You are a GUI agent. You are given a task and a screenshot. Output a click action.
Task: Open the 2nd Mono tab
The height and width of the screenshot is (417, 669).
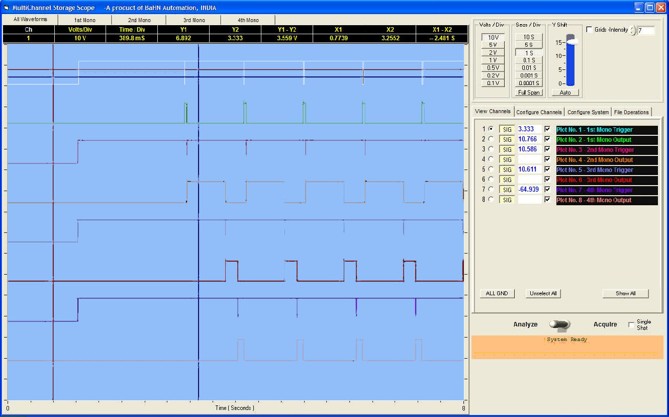(139, 20)
